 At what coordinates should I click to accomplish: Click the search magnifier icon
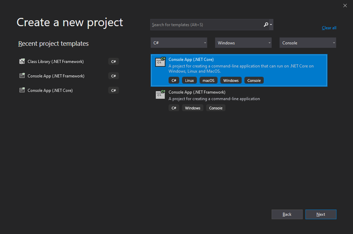point(266,24)
